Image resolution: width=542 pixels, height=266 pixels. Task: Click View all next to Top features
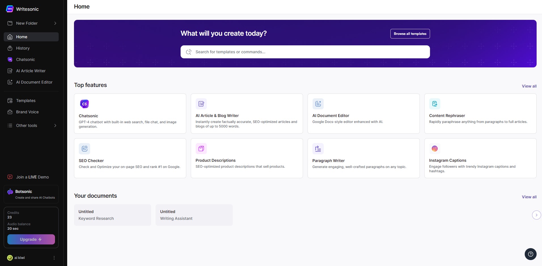[x=529, y=86]
